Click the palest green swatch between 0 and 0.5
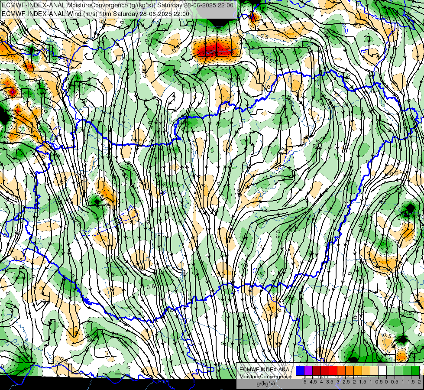This screenshot has height=390, width=424. pos(391,370)
